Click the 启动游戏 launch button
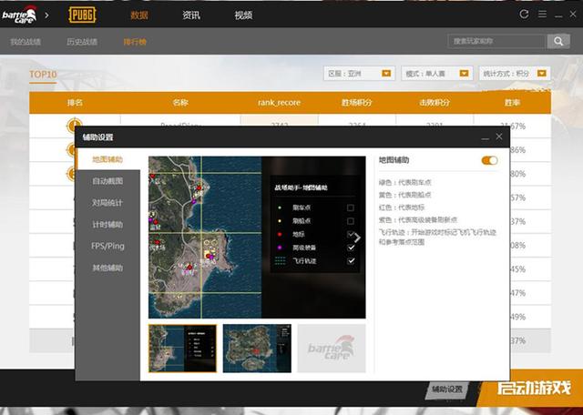The image size is (583, 415). pyautogui.click(x=534, y=389)
